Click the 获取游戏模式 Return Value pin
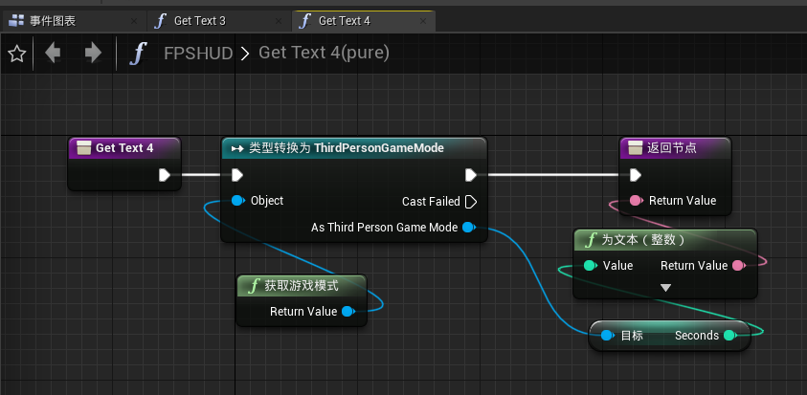The height and width of the screenshot is (395, 807). tap(347, 311)
